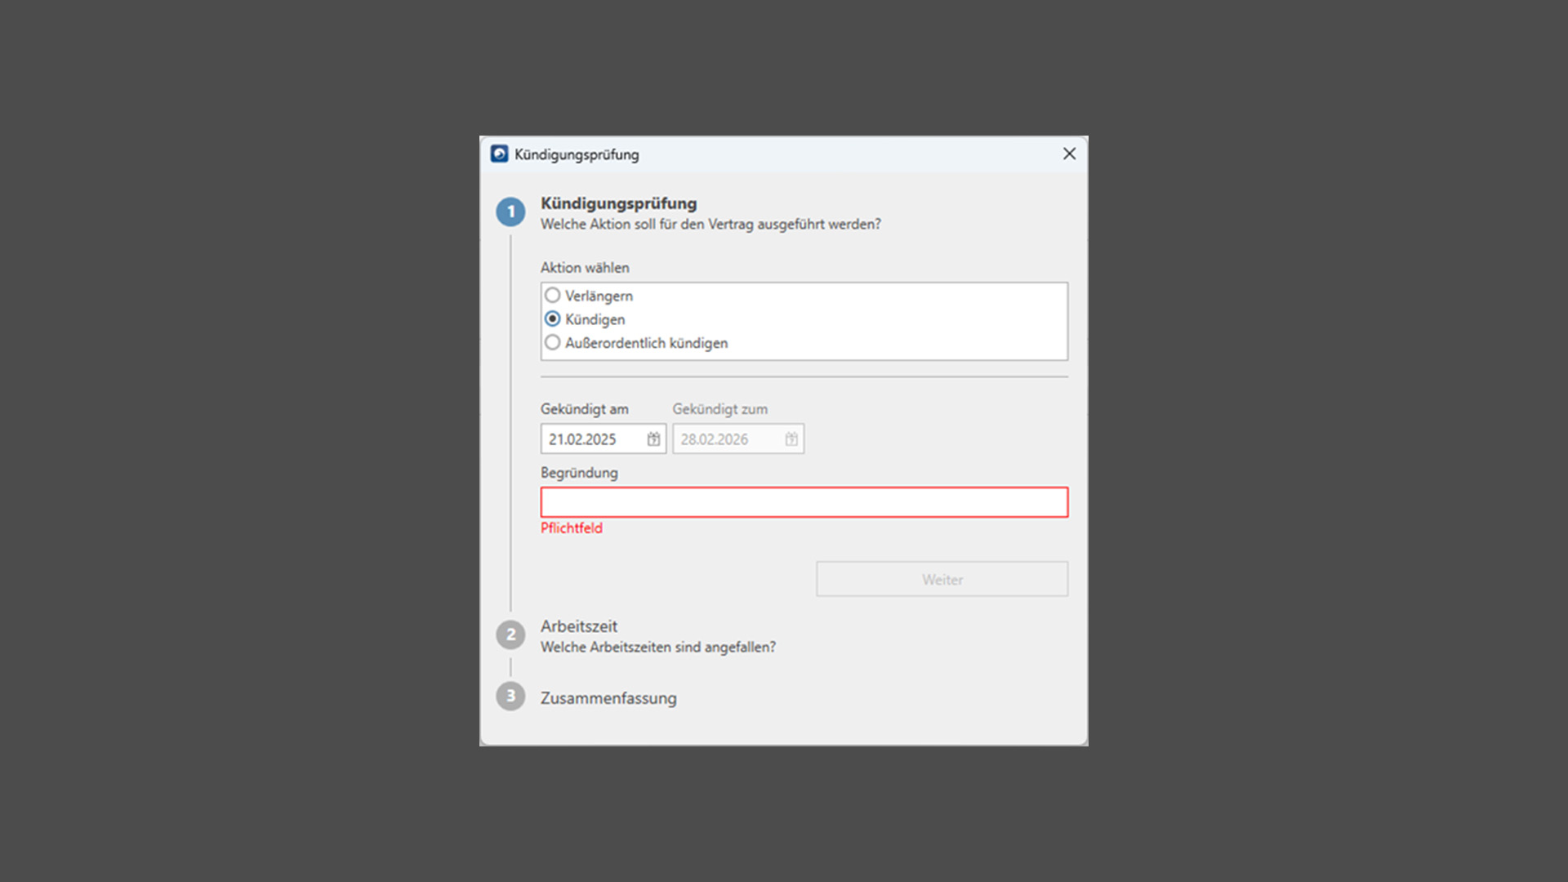Click step 3 circle indicator
This screenshot has height=882, width=1568.
(510, 697)
